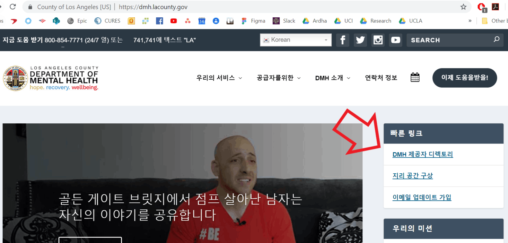Screen dimensions: 508x243
Task: Open the Instagram icon in header
Action: pyautogui.click(x=378, y=40)
